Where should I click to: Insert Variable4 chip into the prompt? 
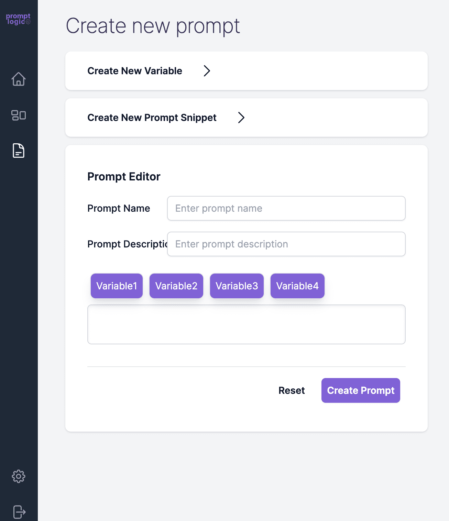pyautogui.click(x=297, y=286)
